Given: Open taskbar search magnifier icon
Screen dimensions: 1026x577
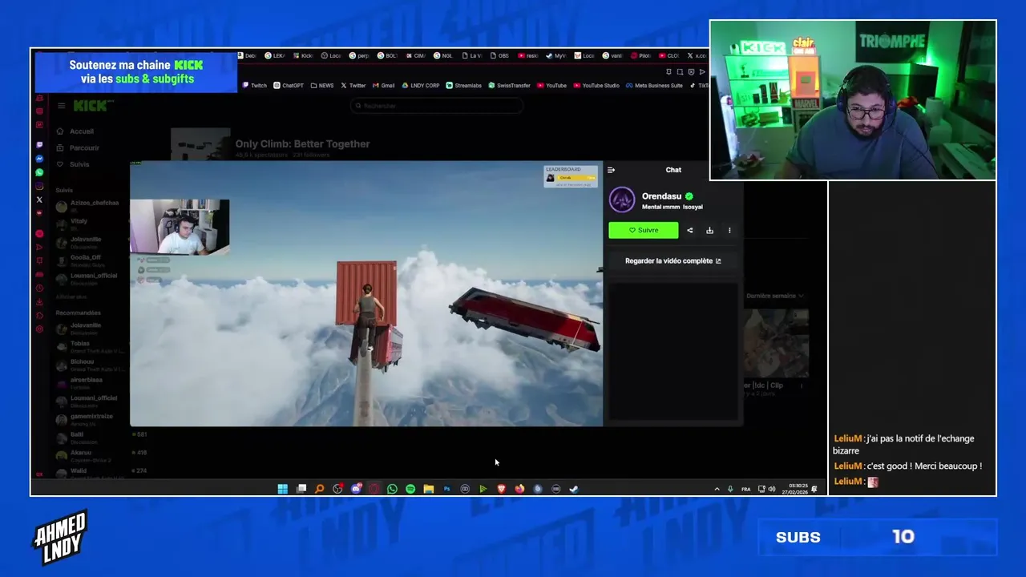Looking at the screenshot, I should click(x=319, y=489).
